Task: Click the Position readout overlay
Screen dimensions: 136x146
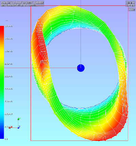Action: pos(22,2)
